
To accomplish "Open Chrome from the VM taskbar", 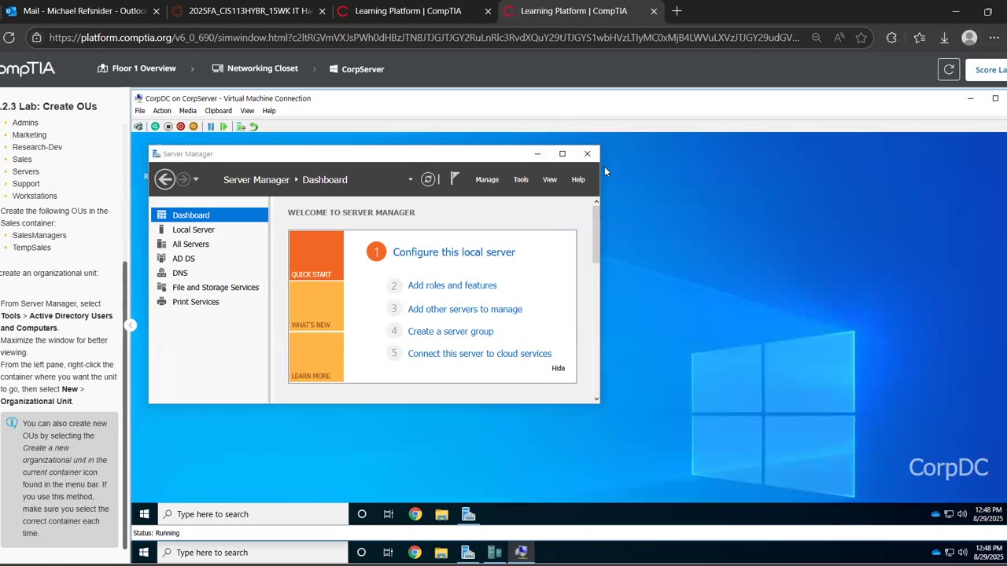I will pos(415,514).
